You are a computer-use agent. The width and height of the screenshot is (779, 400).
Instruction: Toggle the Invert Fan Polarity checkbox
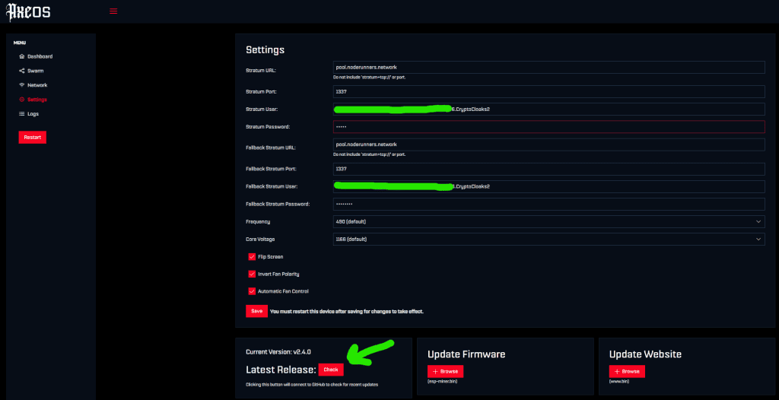252,274
